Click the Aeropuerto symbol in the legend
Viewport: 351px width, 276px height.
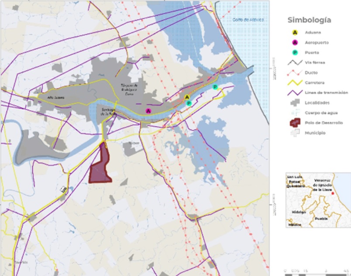click(295, 42)
